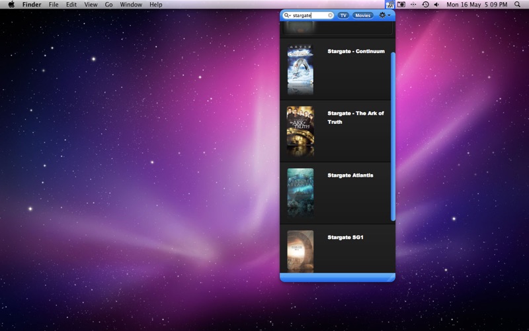The height and width of the screenshot is (331, 529).
Task: Open the Help menu
Action: (156, 5)
